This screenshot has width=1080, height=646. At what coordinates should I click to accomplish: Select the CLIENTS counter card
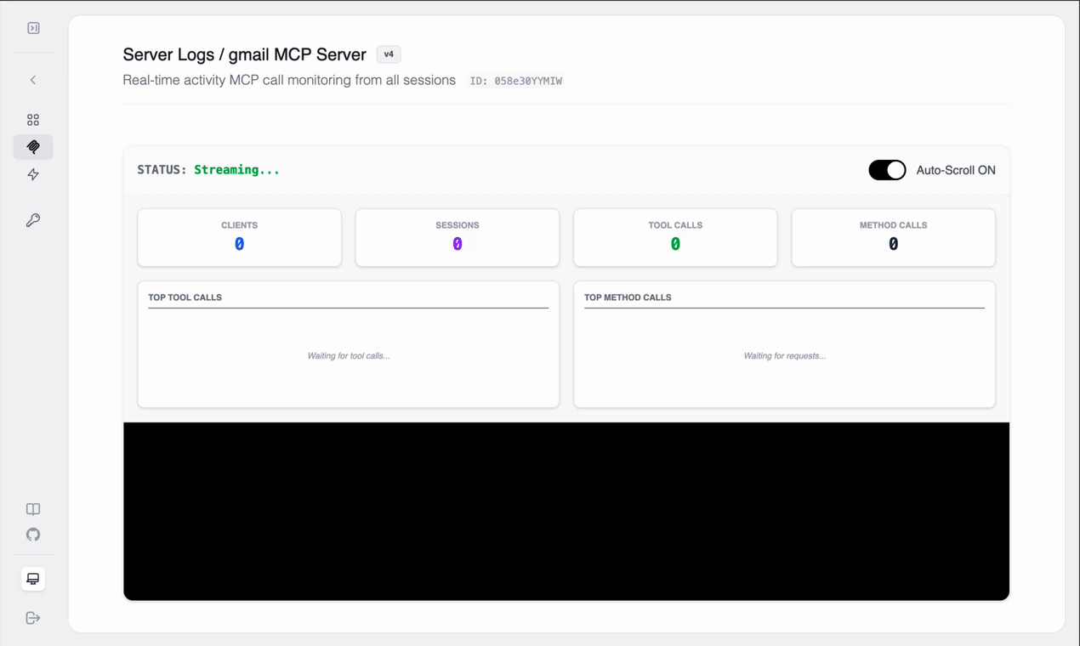point(239,237)
